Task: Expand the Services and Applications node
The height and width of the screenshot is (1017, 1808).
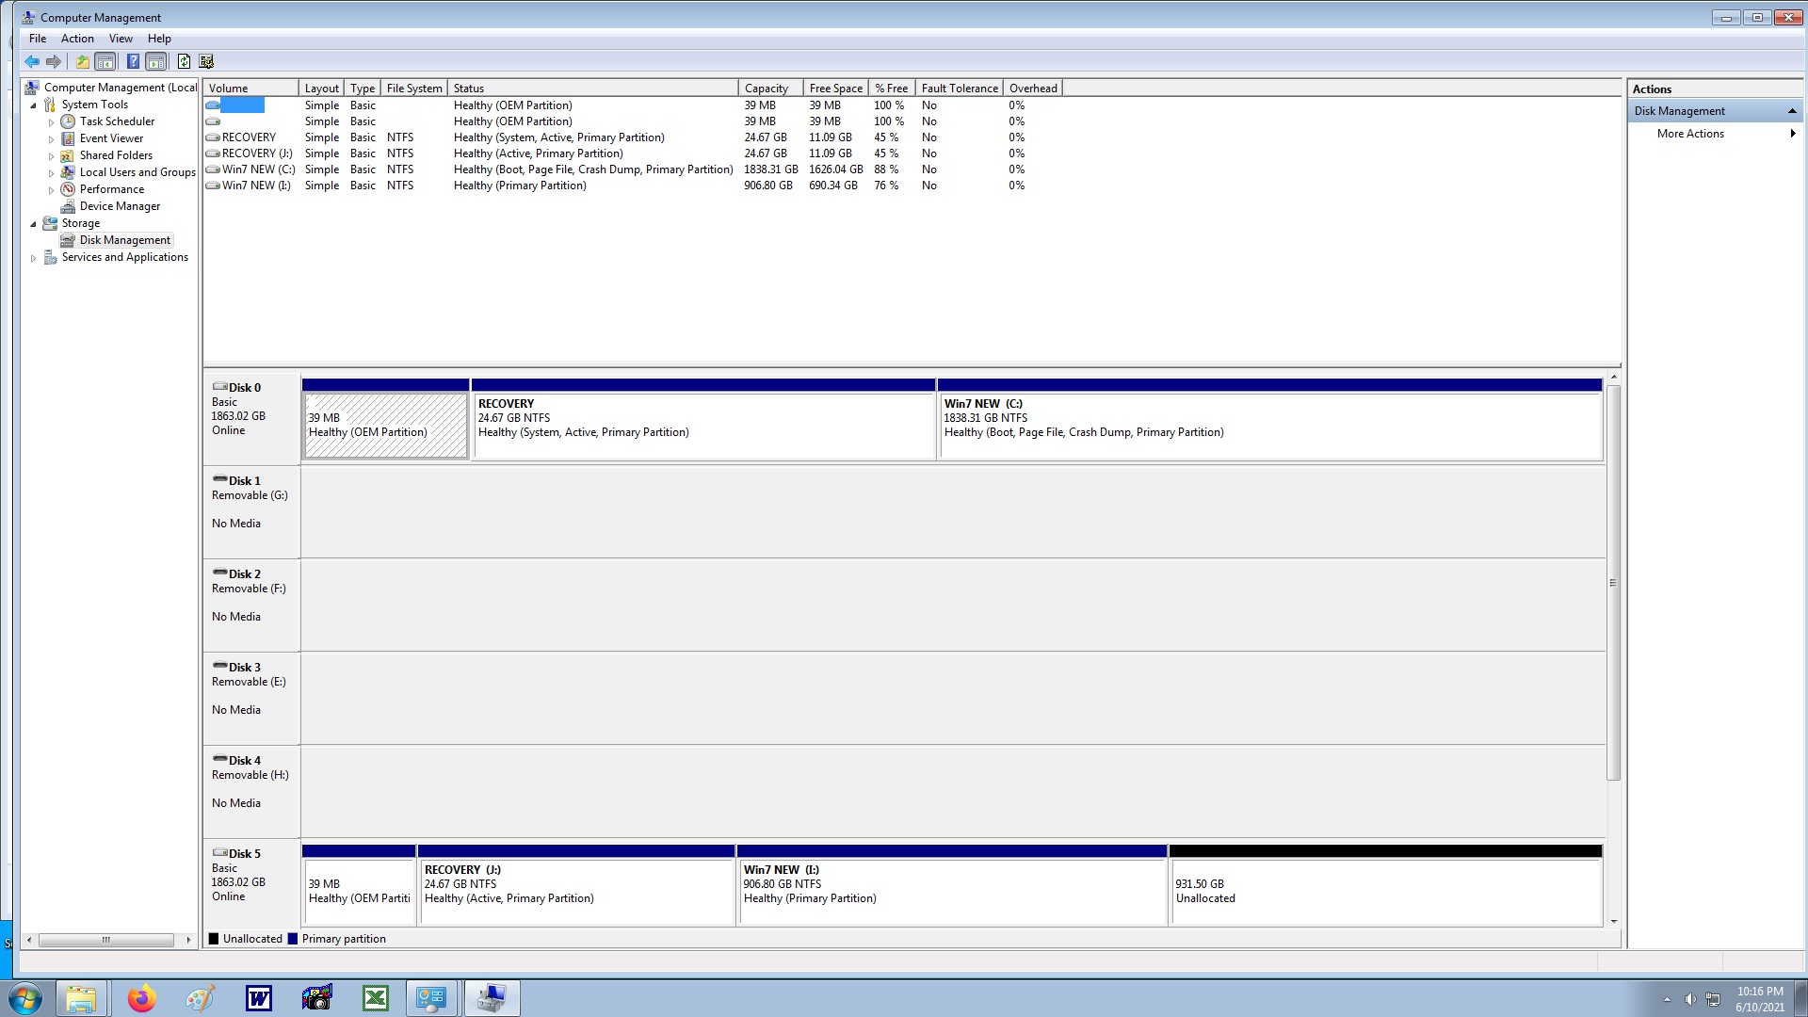Action: click(34, 258)
